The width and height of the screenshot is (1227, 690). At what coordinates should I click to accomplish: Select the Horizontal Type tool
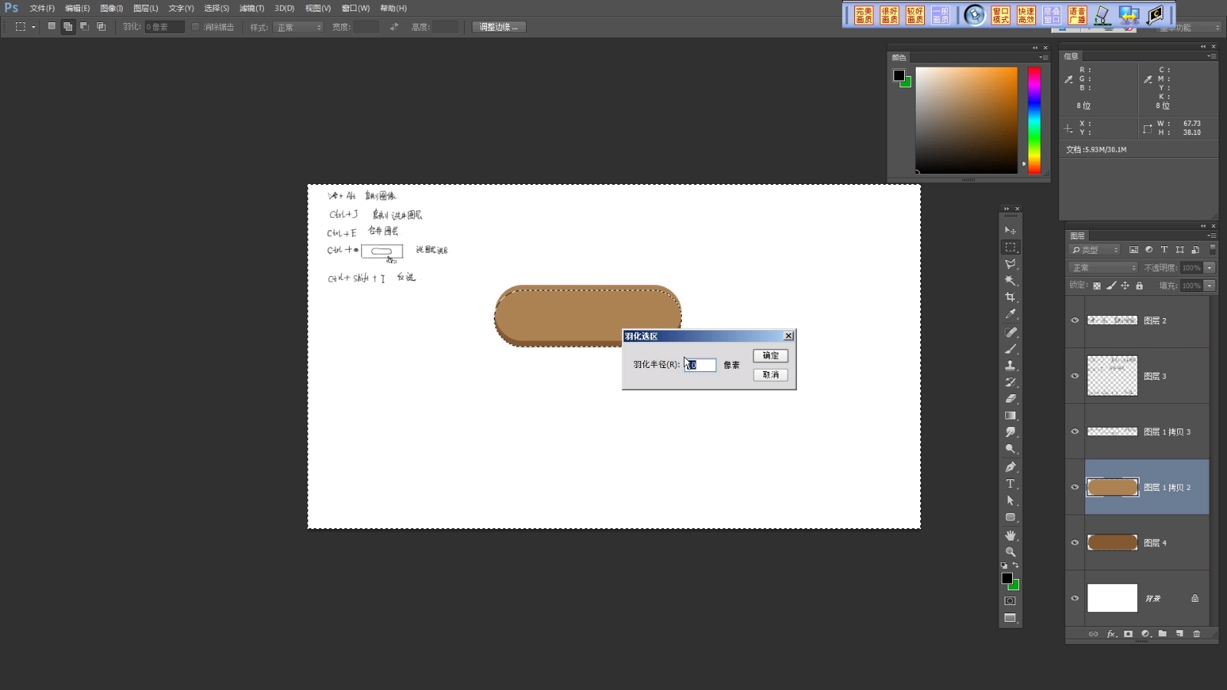coord(1010,484)
